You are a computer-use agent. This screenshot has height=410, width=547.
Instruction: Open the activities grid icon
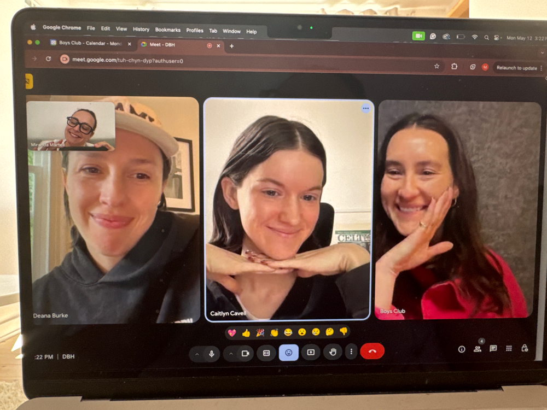(x=509, y=348)
